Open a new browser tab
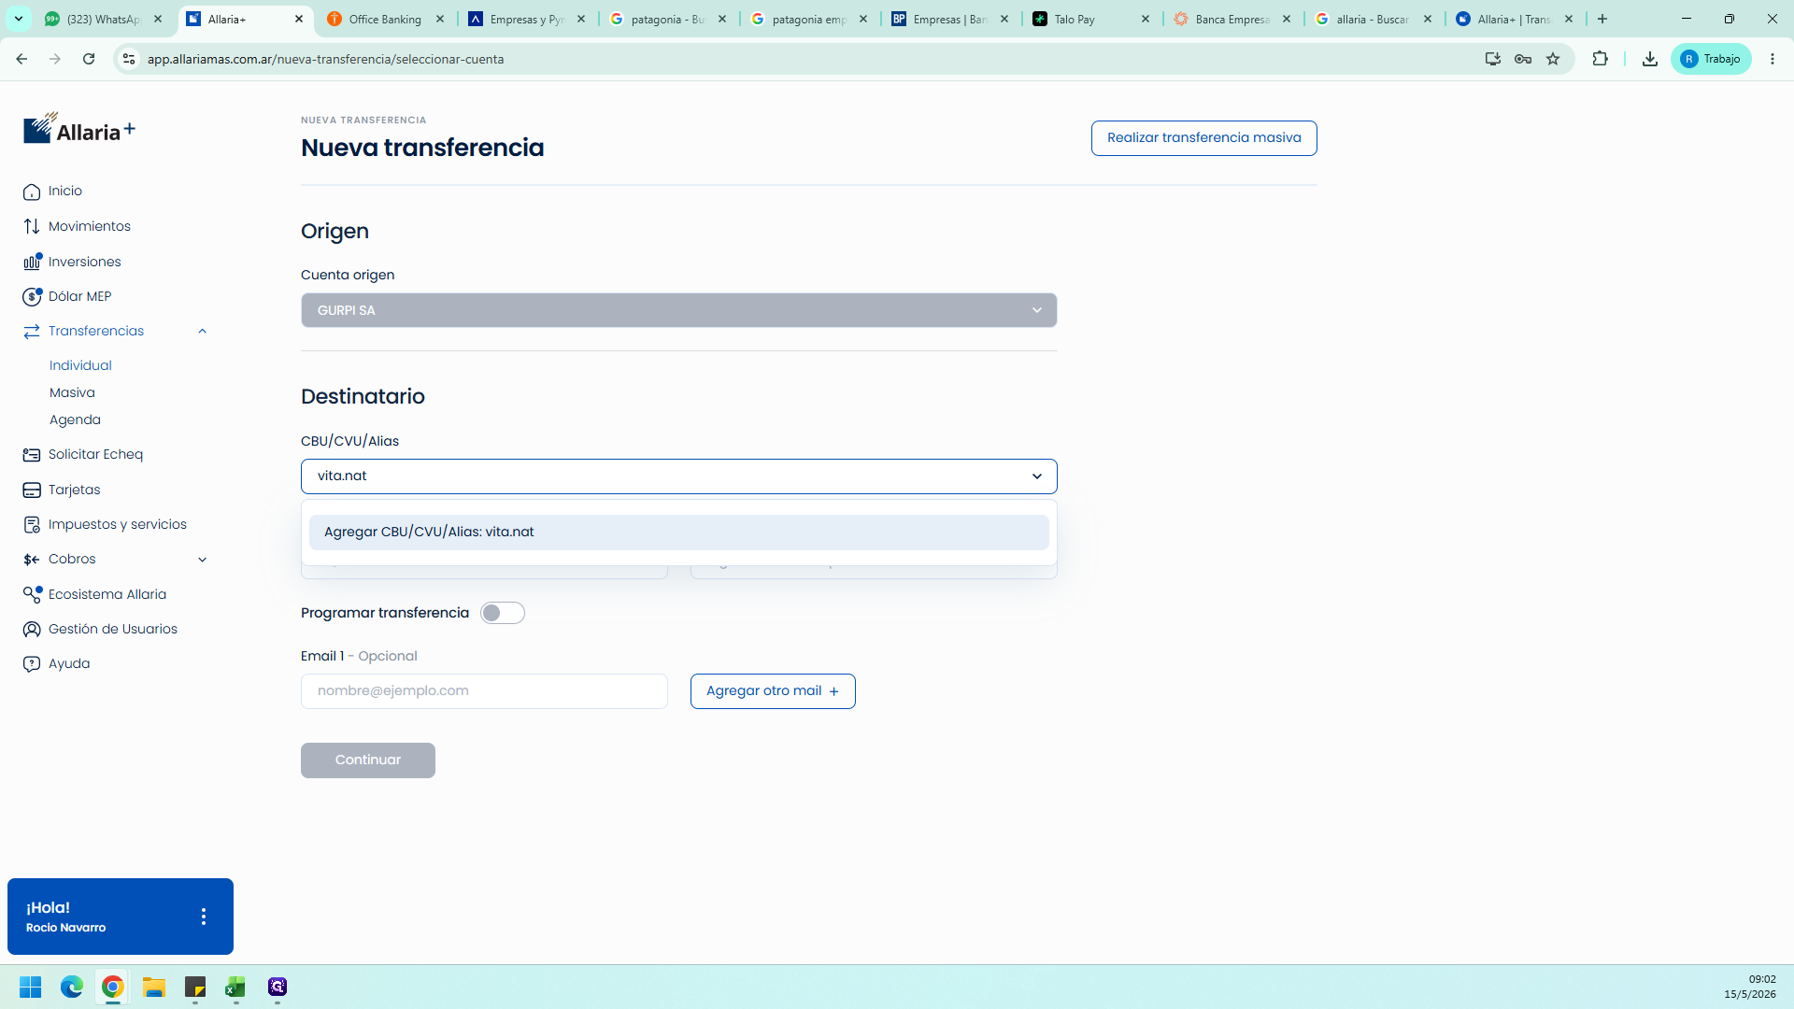Image resolution: width=1794 pixels, height=1009 pixels. [x=1602, y=19]
